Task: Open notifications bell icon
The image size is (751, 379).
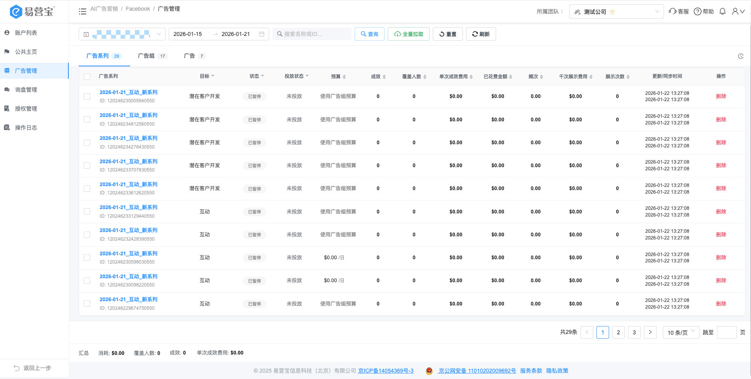Action: (723, 11)
